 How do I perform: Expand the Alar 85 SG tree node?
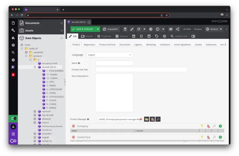click(35, 115)
